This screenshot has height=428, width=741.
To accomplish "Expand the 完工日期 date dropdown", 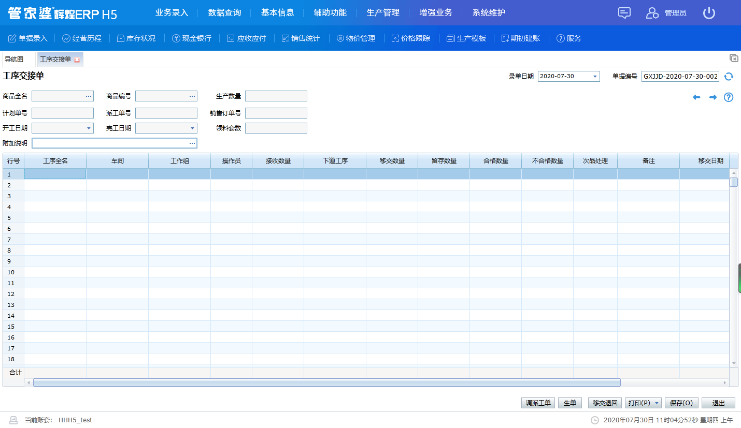I will [x=192, y=128].
